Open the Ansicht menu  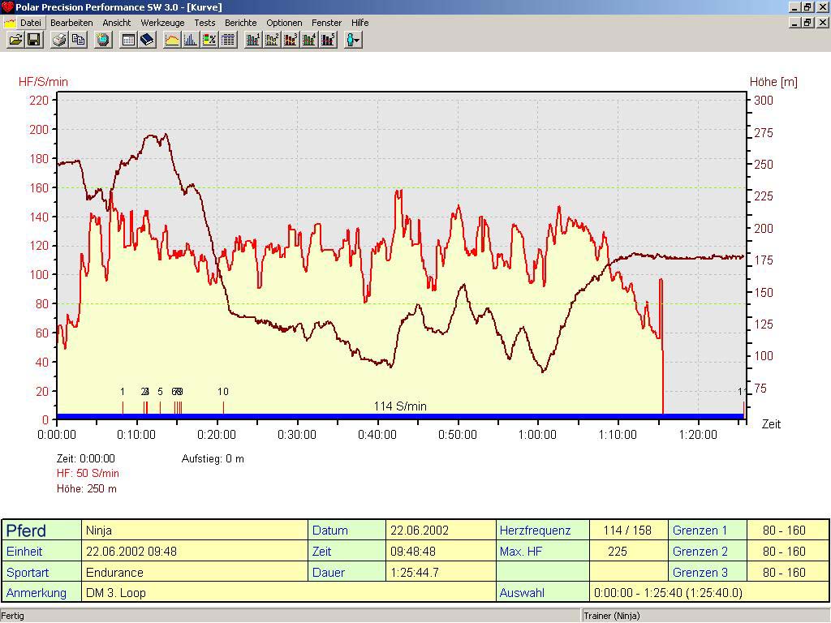pos(117,23)
